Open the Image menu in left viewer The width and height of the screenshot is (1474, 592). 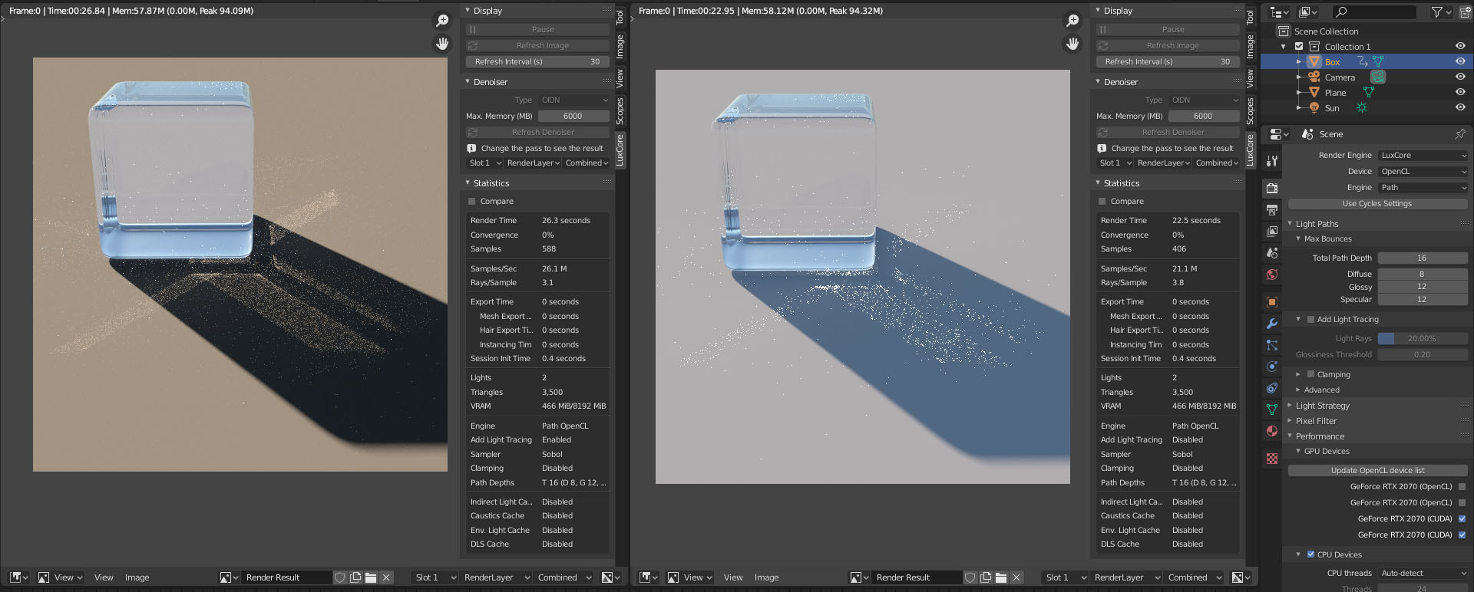[x=137, y=577]
